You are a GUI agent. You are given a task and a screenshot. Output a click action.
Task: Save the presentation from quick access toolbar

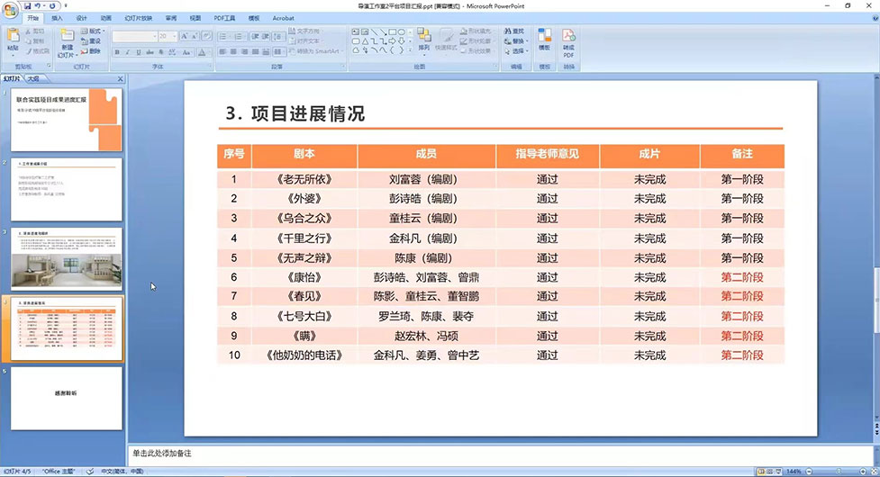click(x=29, y=5)
